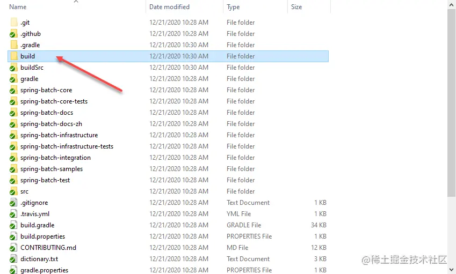Click the 3 KB size of dictionary.txt

click(x=320, y=259)
